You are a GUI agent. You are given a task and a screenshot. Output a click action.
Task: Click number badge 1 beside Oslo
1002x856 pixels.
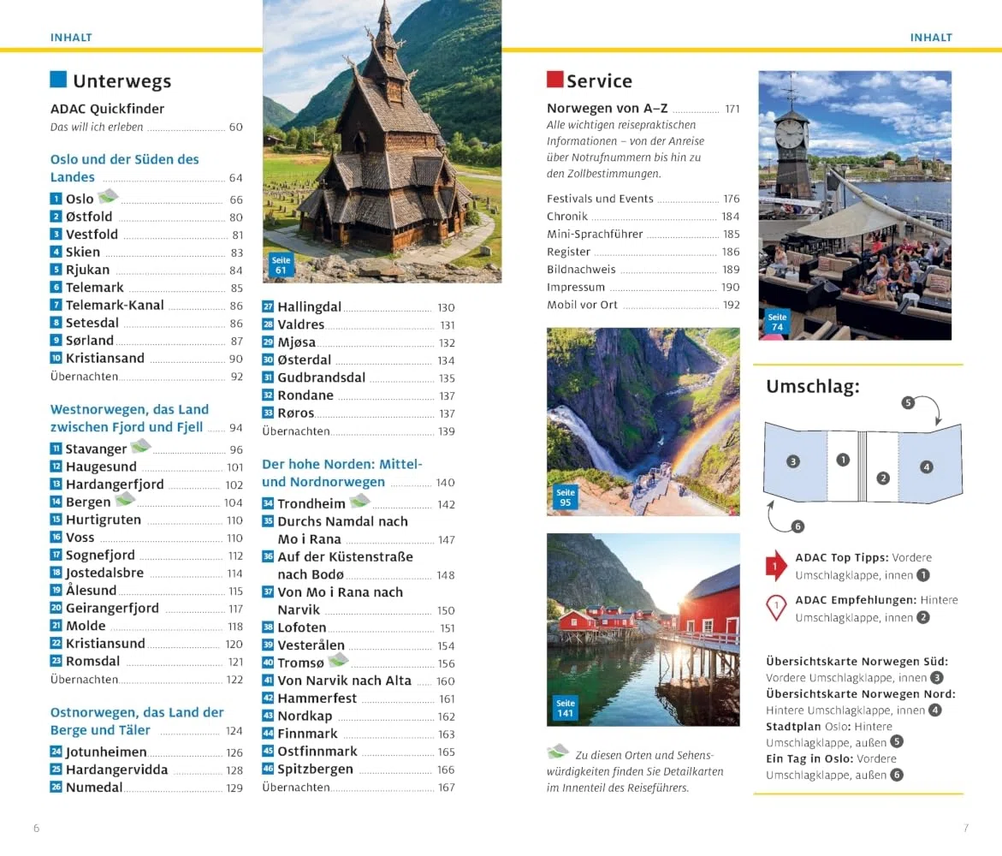(56, 199)
